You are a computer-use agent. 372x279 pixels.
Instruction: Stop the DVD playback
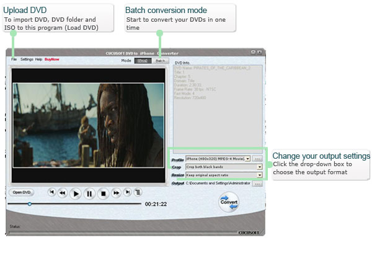(103, 194)
